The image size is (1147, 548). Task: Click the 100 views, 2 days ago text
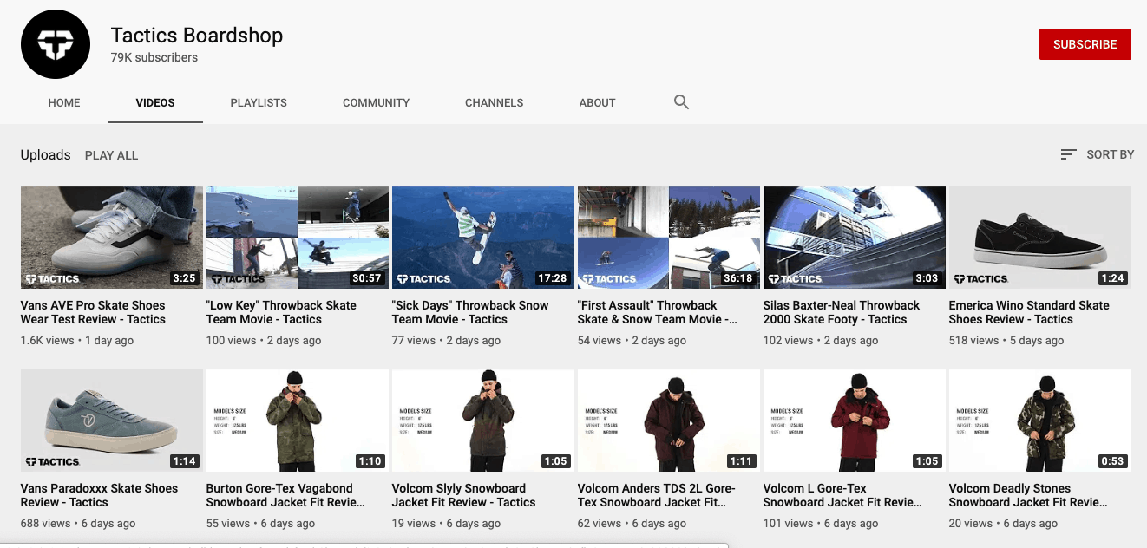tap(264, 341)
